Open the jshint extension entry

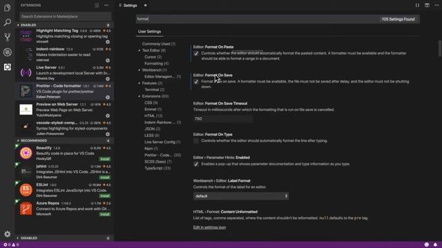pyautogui.click(x=64, y=172)
